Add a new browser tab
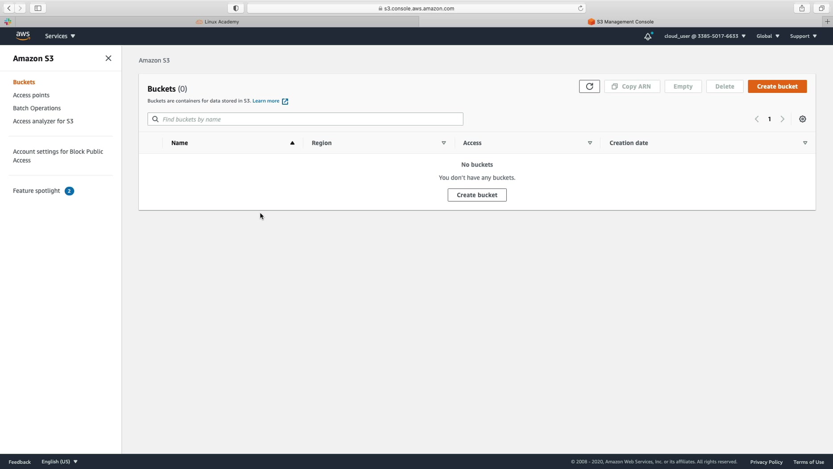The height and width of the screenshot is (469, 833). click(827, 21)
